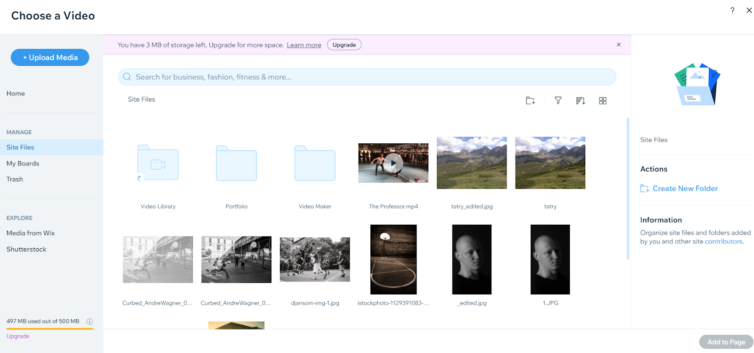Open the sort order icon menu
Screen dimensions: 754x353
click(x=581, y=101)
